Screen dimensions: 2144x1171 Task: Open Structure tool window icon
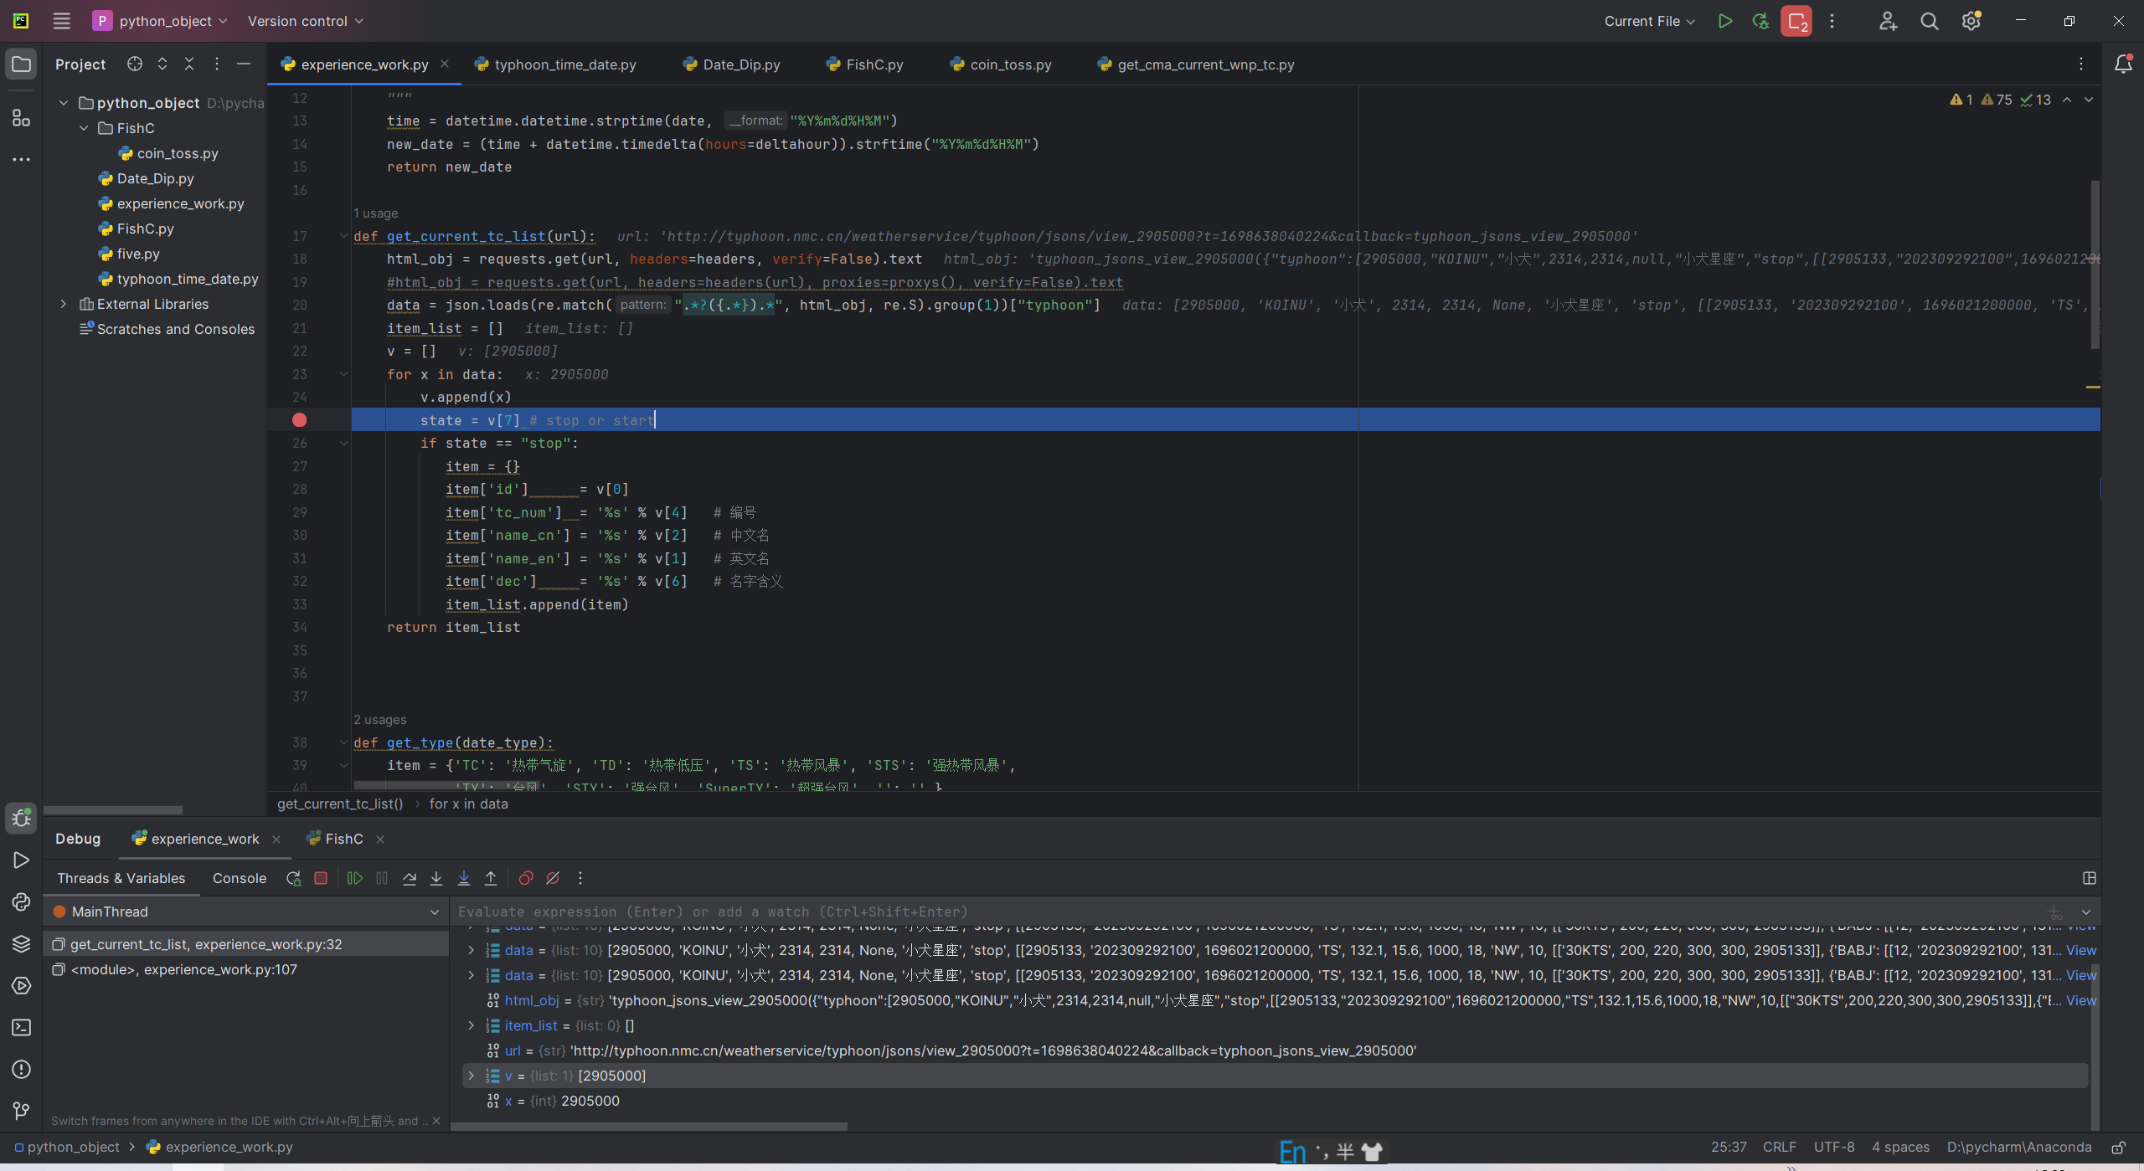click(21, 118)
